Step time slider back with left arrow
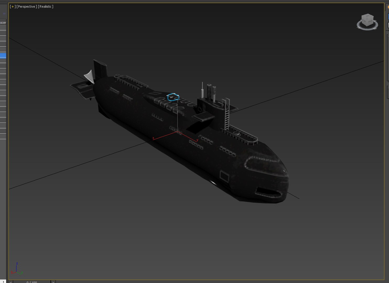 (x=10, y=282)
